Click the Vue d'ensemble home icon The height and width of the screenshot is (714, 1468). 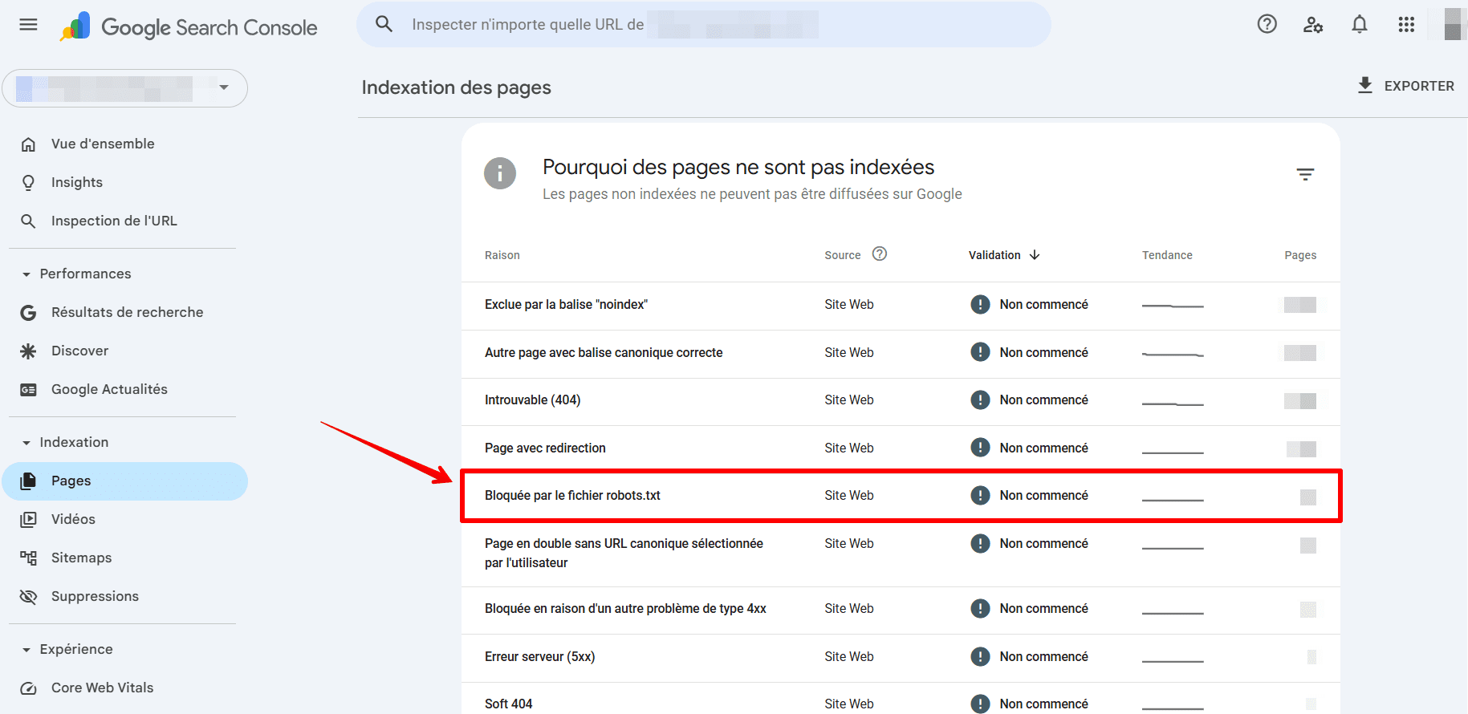(x=28, y=144)
